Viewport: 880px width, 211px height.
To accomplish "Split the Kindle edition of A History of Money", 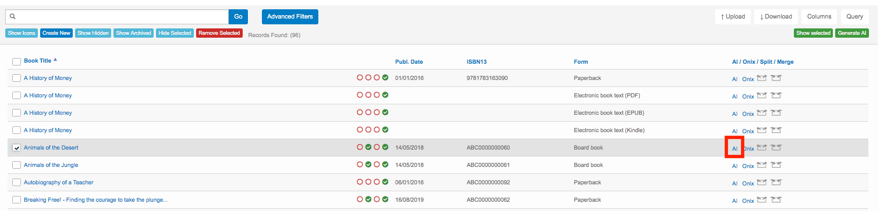I will point(762,130).
